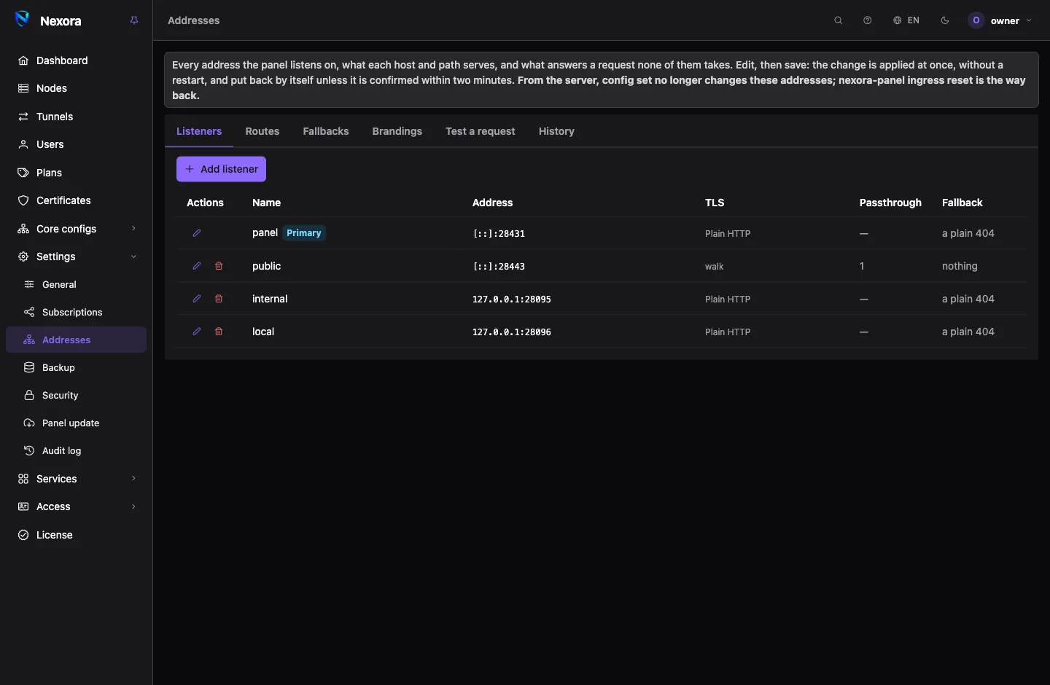Open Nodes page
Viewport: 1050px width, 685px height.
(x=77, y=88)
